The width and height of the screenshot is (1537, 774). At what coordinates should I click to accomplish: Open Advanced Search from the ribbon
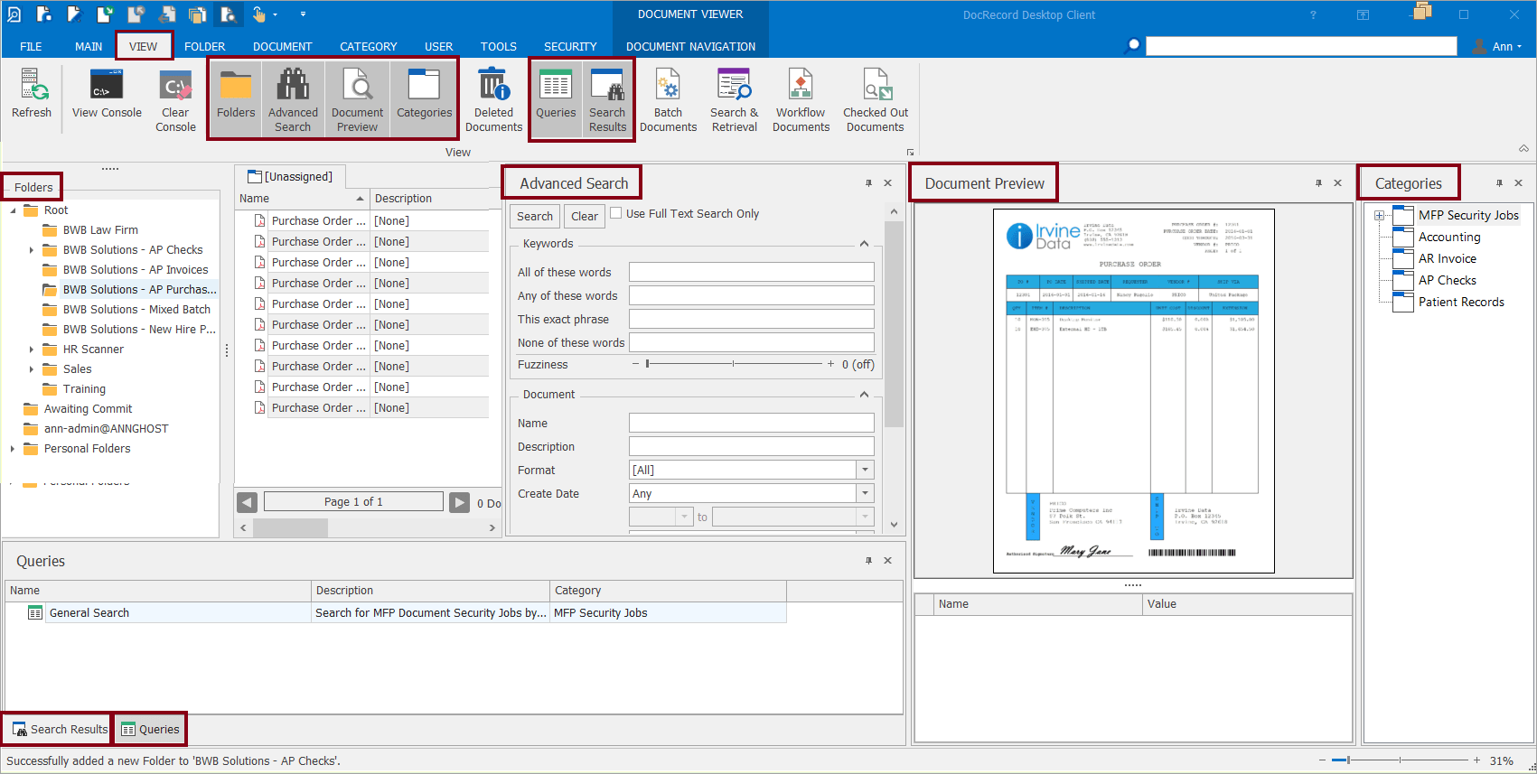[293, 99]
